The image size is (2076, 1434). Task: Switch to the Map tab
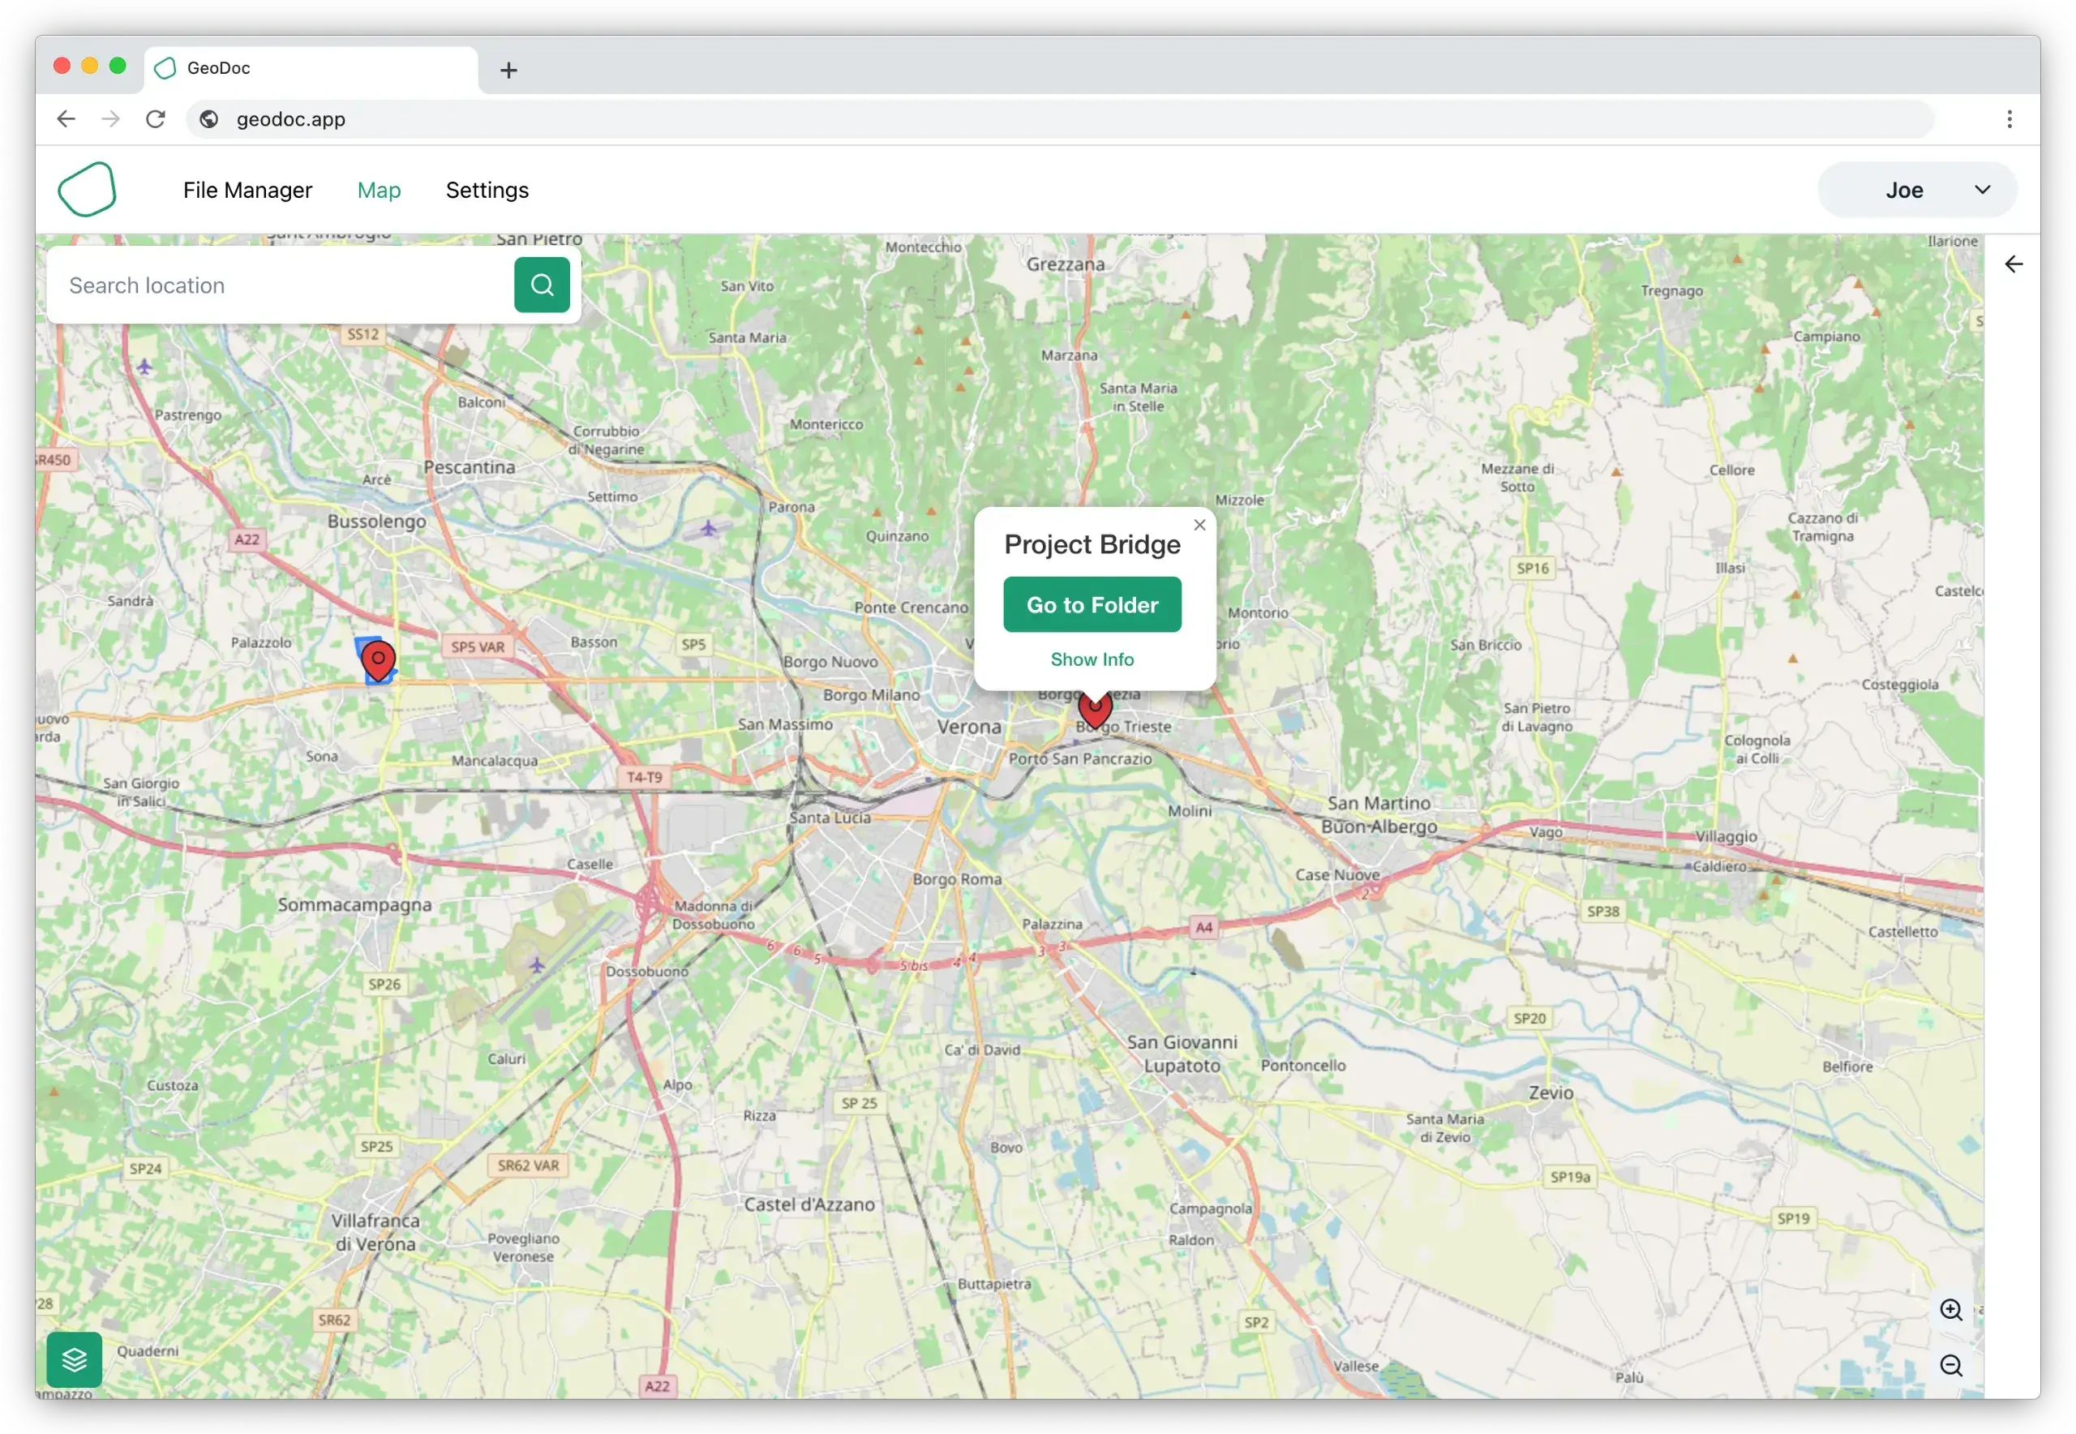(378, 190)
